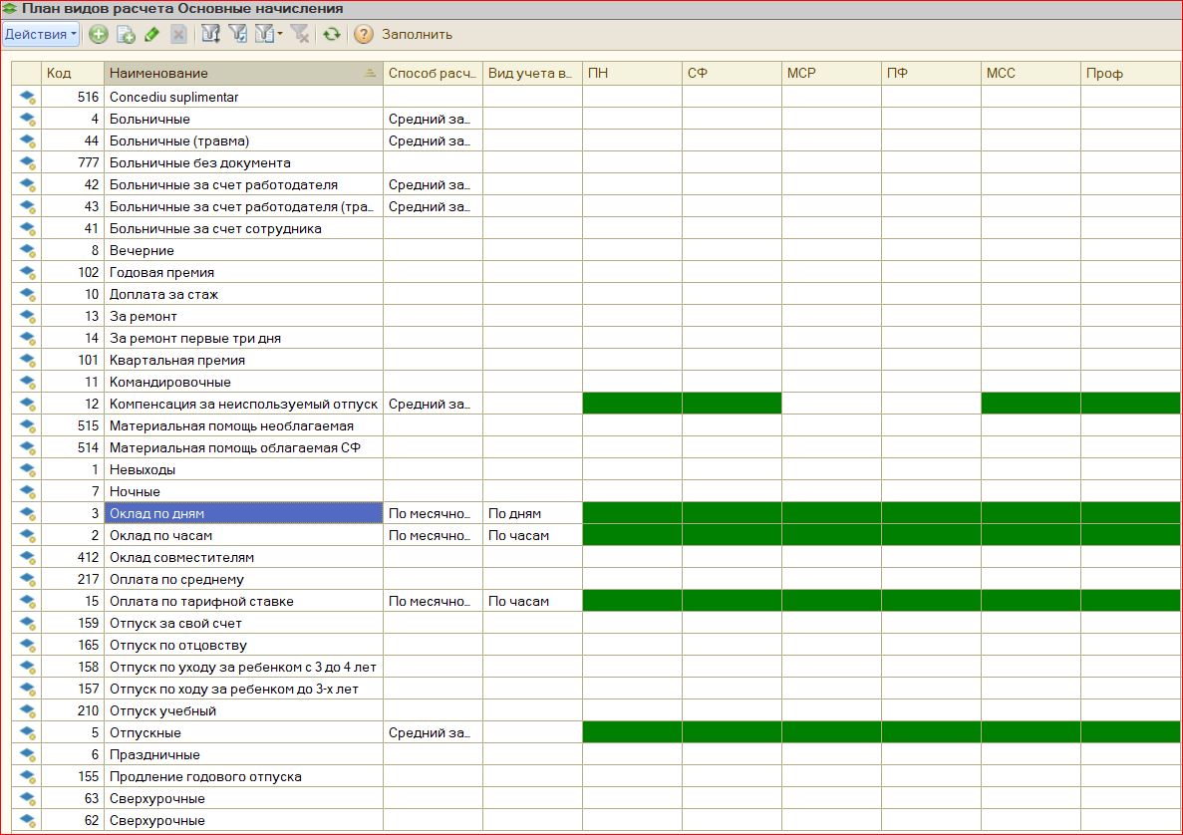This screenshot has height=835, width=1183.
Task: Click row icon for Ночные
Action: click(27, 491)
